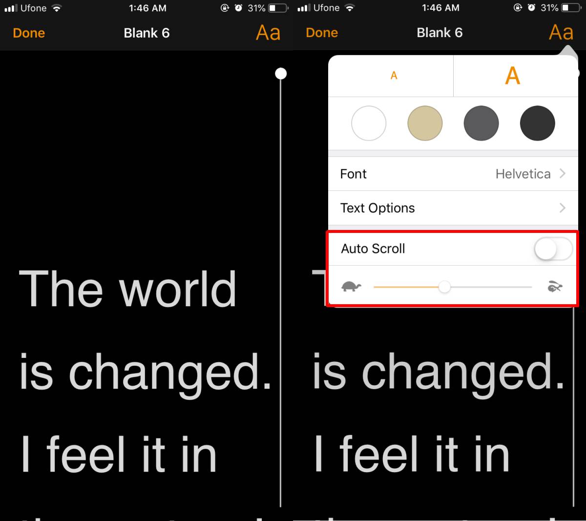This screenshot has width=586, height=521.
Task: Tap 'I feel it in' text in left screen
Action: tap(118, 455)
